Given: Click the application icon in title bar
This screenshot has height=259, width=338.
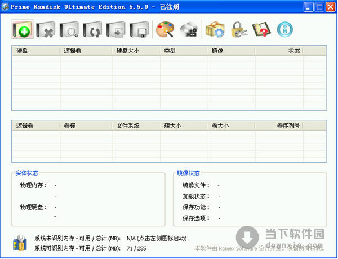Looking at the screenshot, I should [x=5, y=7].
